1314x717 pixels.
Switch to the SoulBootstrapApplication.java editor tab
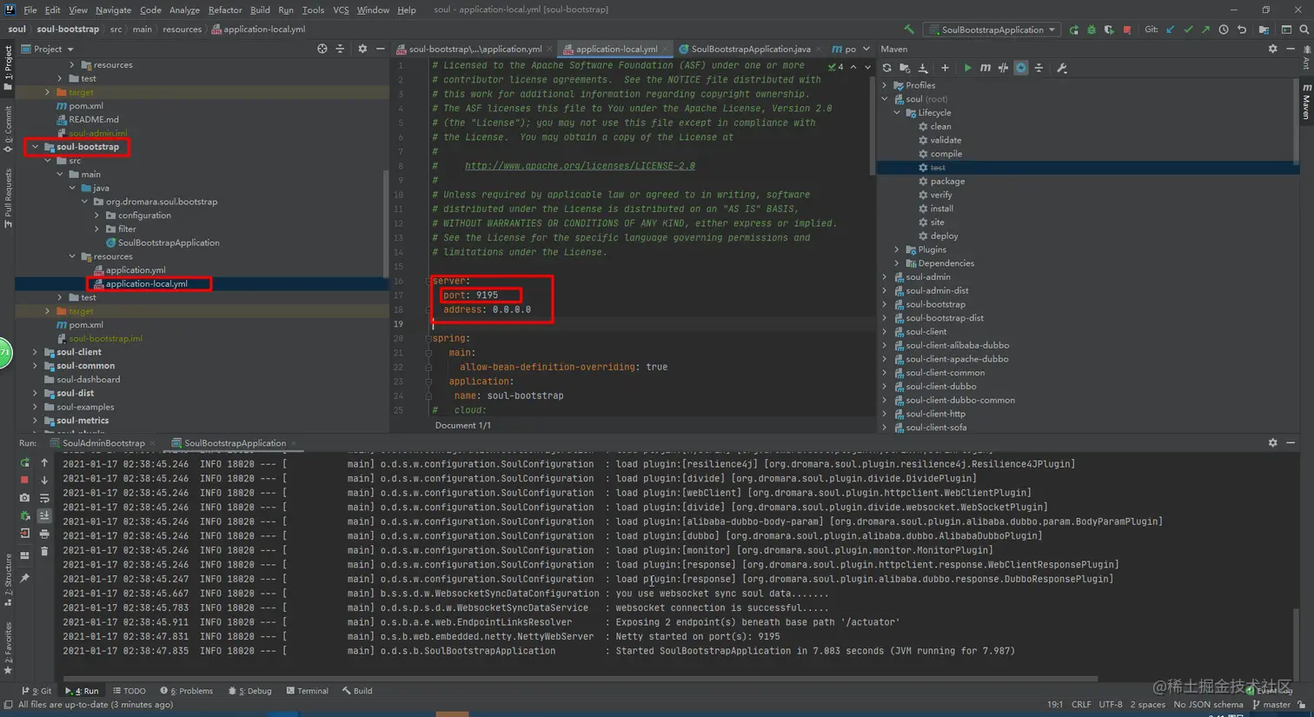(x=750, y=49)
